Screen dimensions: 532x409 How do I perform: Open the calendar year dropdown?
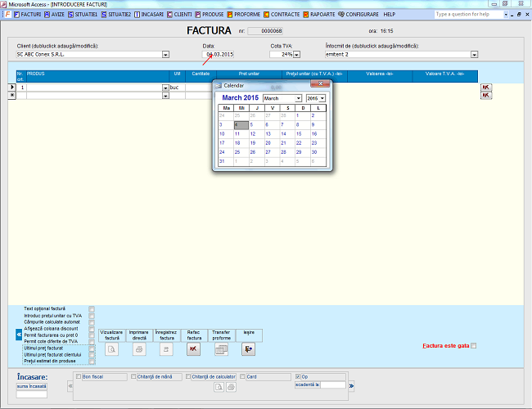322,98
